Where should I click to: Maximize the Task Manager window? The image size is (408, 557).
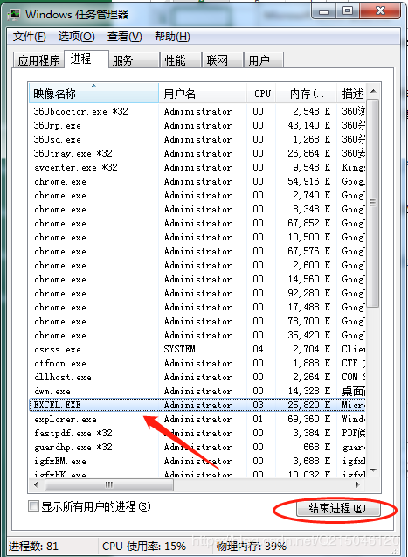point(348,11)
